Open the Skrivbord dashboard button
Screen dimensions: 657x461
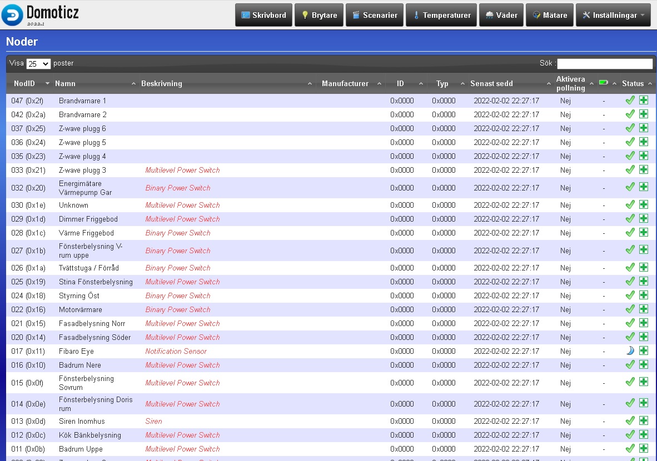(x=263, y=16)
